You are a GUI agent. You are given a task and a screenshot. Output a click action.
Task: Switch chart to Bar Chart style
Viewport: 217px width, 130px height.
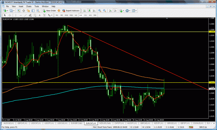point(85,11)
